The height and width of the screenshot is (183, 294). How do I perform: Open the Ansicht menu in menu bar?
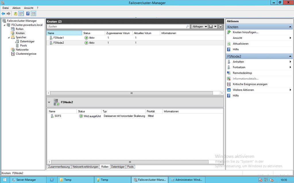[29, 8]
